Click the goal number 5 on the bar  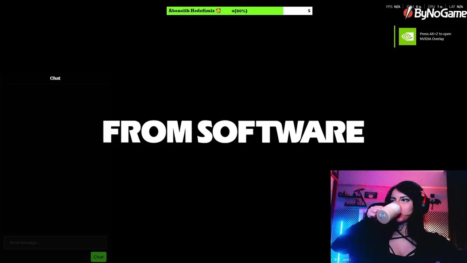click(x=309, y=11)
